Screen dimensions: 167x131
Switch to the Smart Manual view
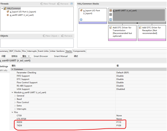pyautogui.click(x=61, y=56)
